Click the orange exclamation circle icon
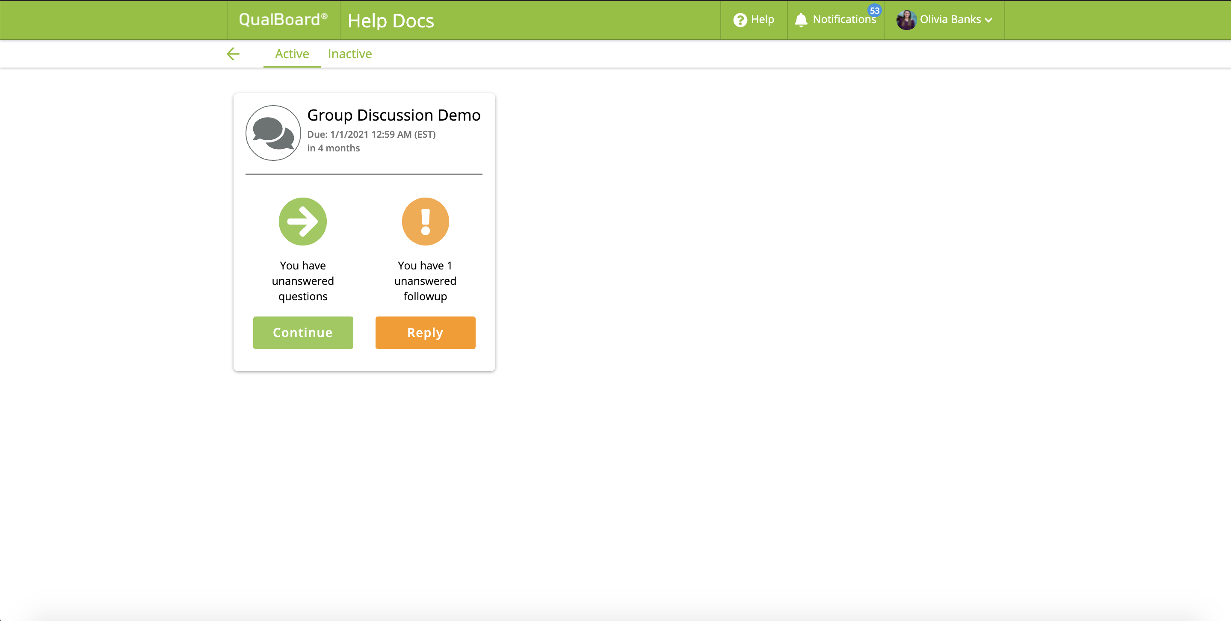Screen dimensions: 1231x621 (425, 222)
